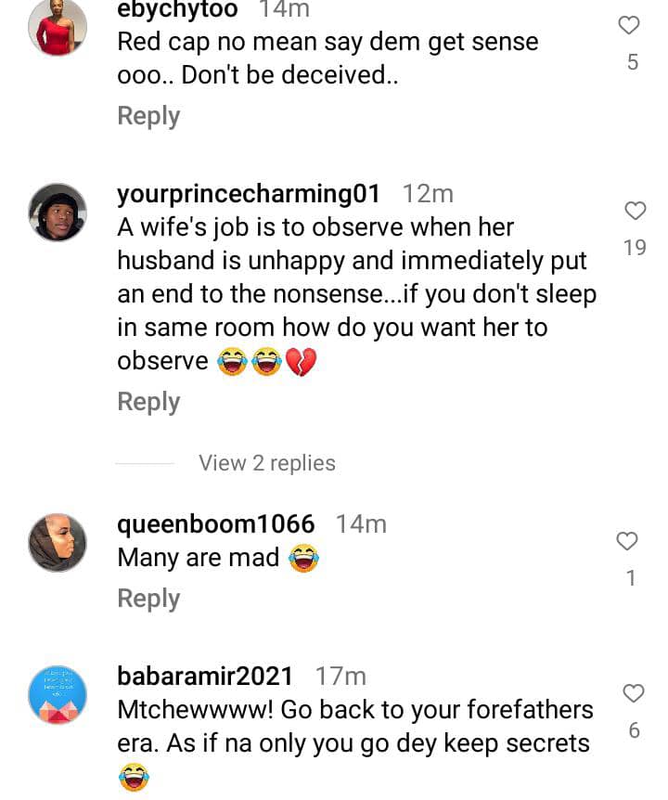Reply to queenboom1066's comment

(x=148, y=599)
